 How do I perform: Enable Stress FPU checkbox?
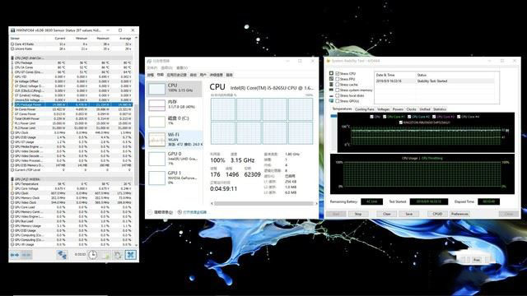pyautogui.click(x=337, y=79)
